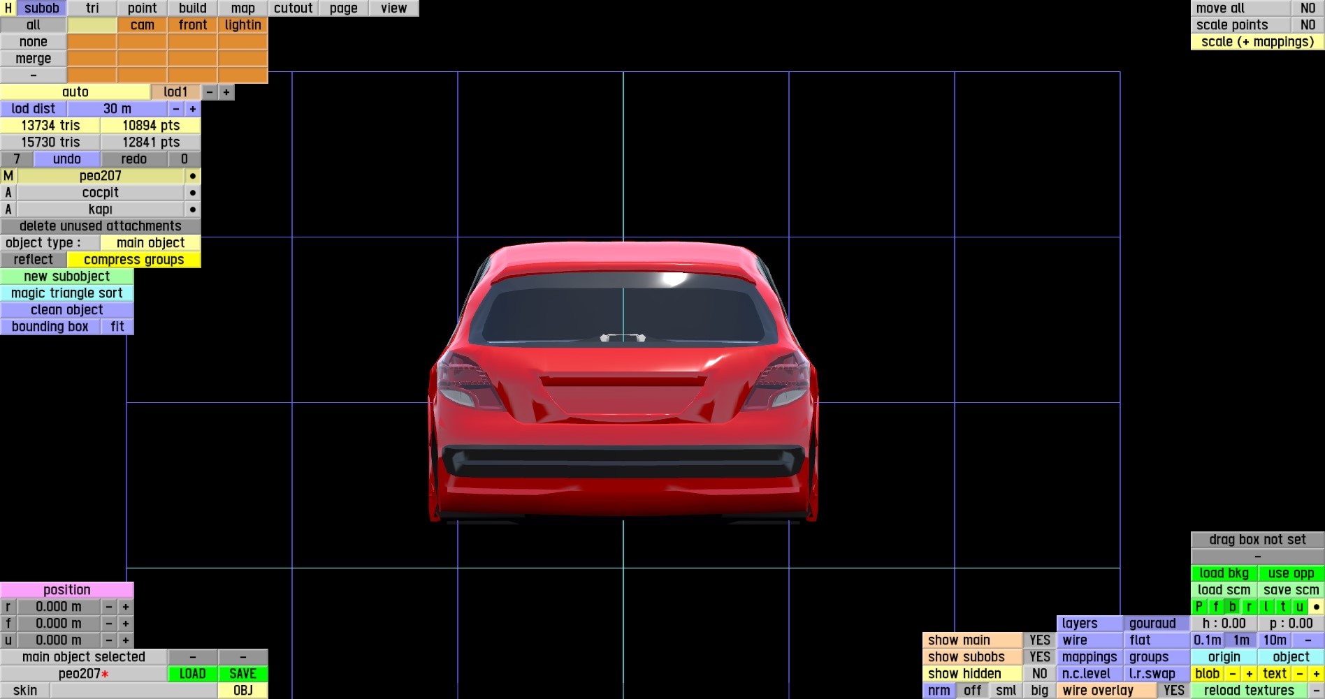Run magic triangle sort
This screenshot has height=699, width=1325.
67,293
